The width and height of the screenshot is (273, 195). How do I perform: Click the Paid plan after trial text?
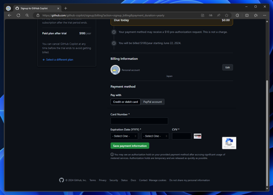click(54, 34)
